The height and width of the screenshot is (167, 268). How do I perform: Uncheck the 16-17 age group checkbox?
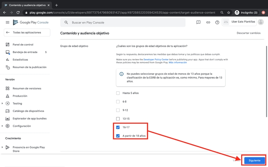118,127
